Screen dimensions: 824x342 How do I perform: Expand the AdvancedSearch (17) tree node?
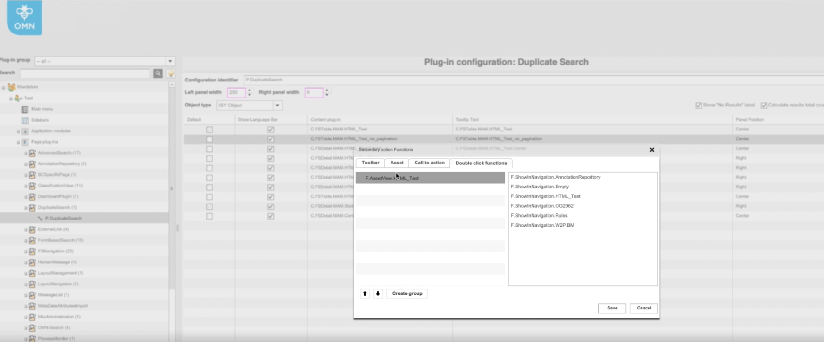coord(26,153)
